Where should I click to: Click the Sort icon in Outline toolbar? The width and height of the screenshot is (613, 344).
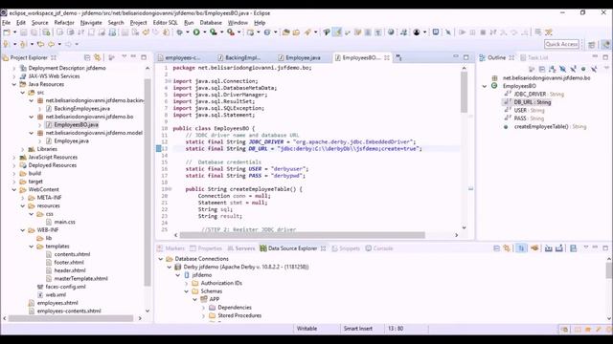[x=553, y=69]
